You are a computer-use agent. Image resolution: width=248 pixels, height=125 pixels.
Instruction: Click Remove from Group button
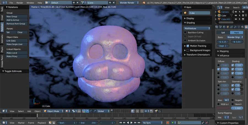coord(17,24)
